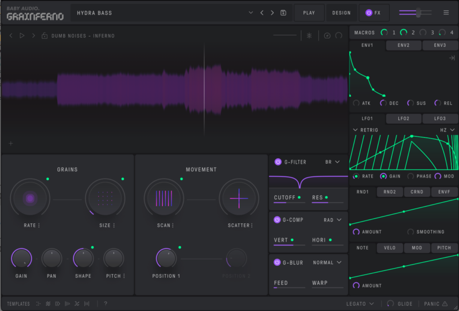The height and width of the screenshot is (311, 459).
Task: Click the green dot beside CUTOFF
Action: click(299, 197)
